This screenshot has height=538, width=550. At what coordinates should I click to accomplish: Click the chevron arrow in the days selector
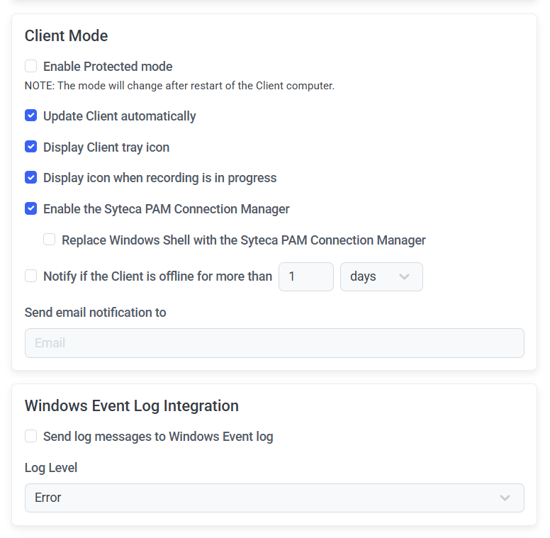click(405, 276)
